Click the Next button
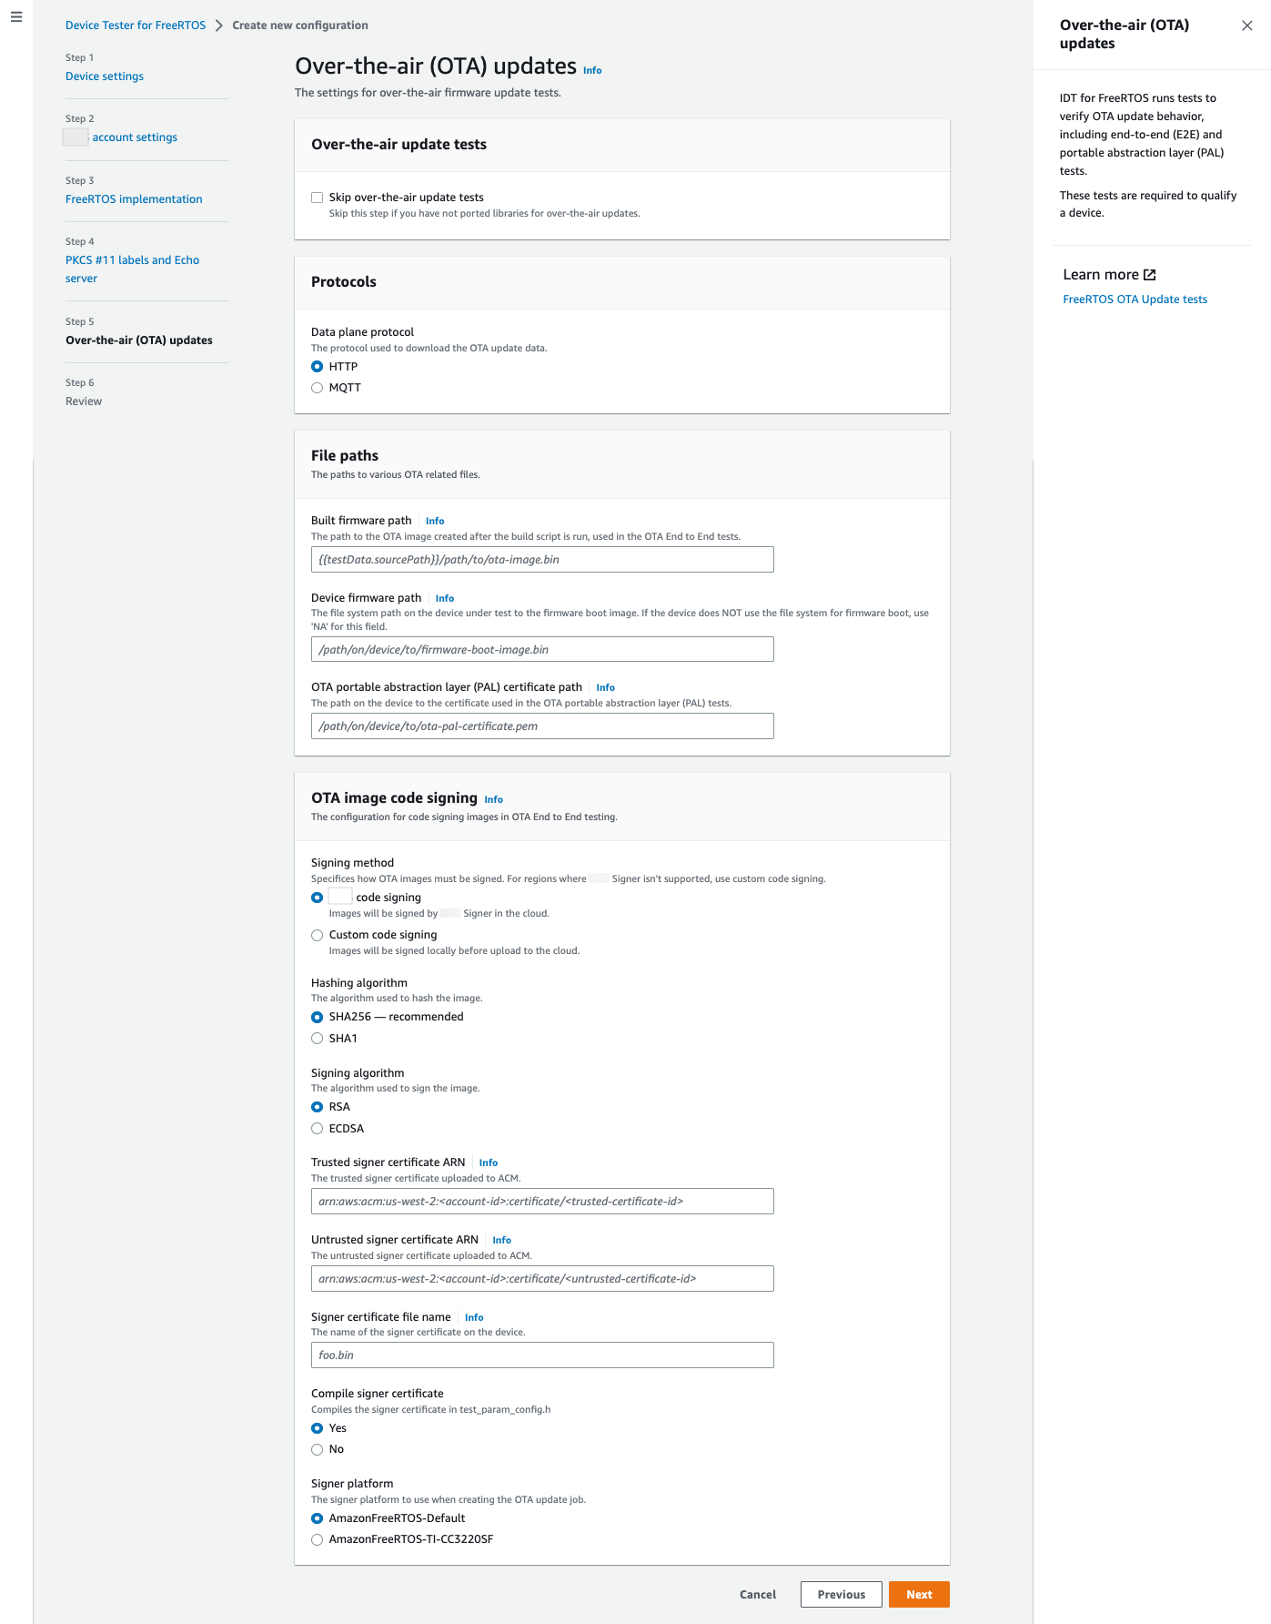The image size is (1271, 1624). [919, 1595]
